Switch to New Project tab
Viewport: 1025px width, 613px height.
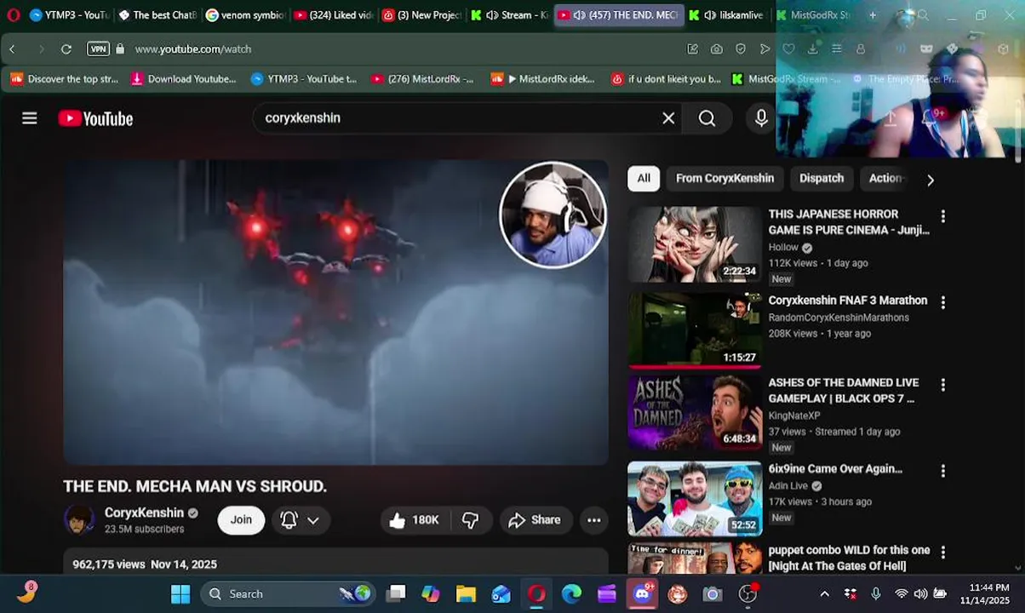click(x=421, y=14)
